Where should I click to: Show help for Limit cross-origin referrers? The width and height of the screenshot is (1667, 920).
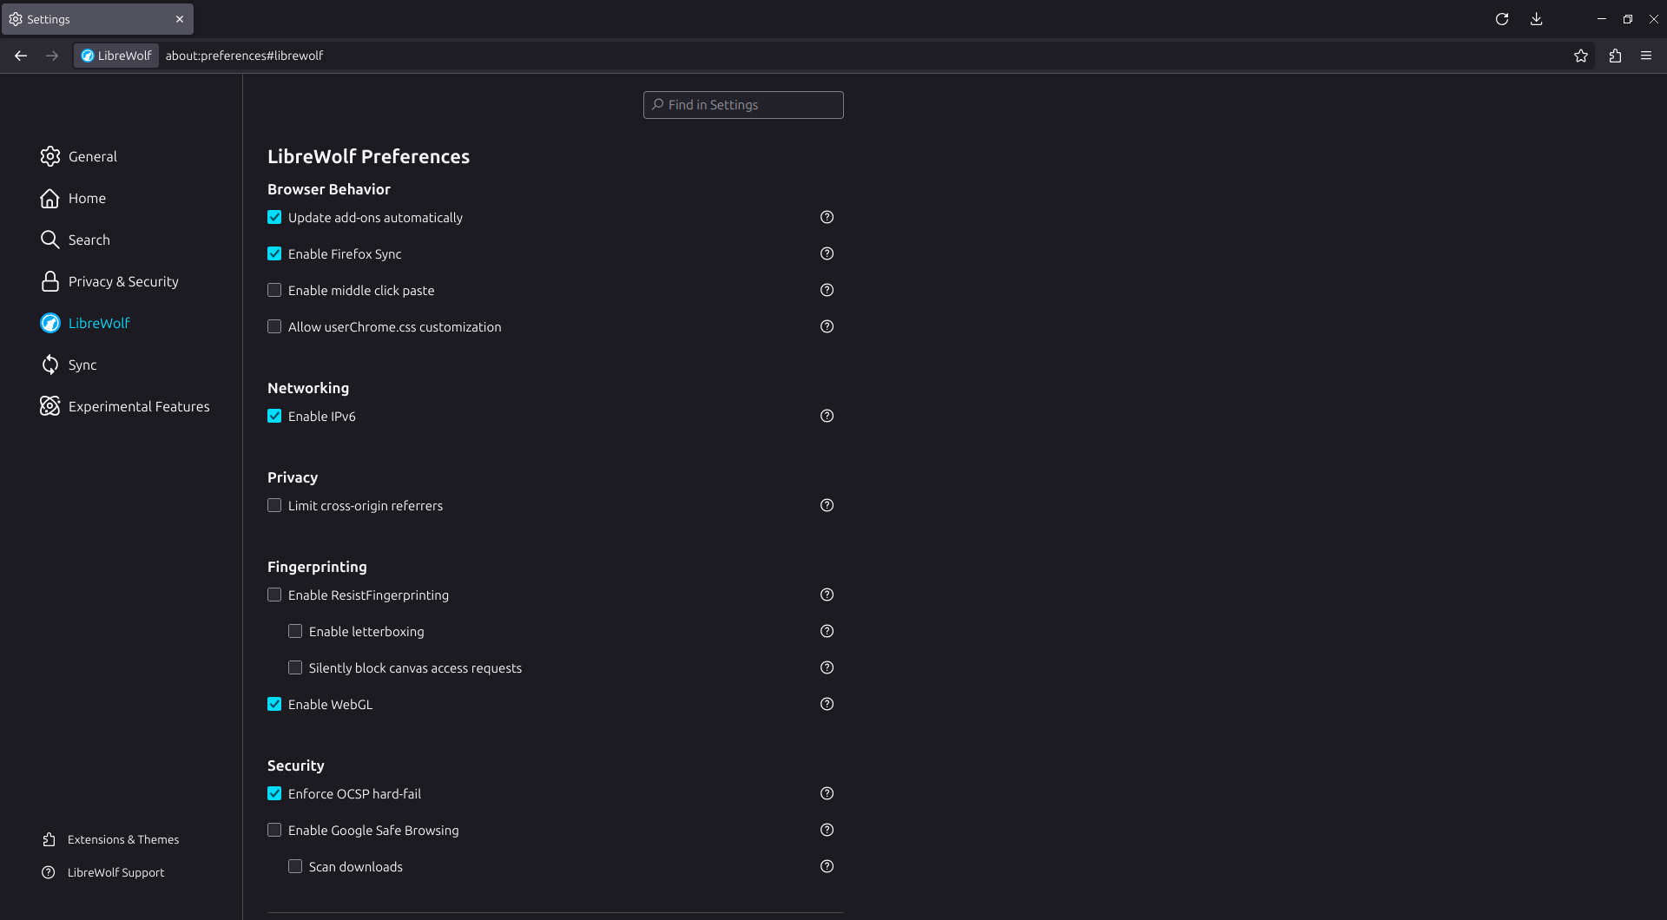[x=827, y=505]
